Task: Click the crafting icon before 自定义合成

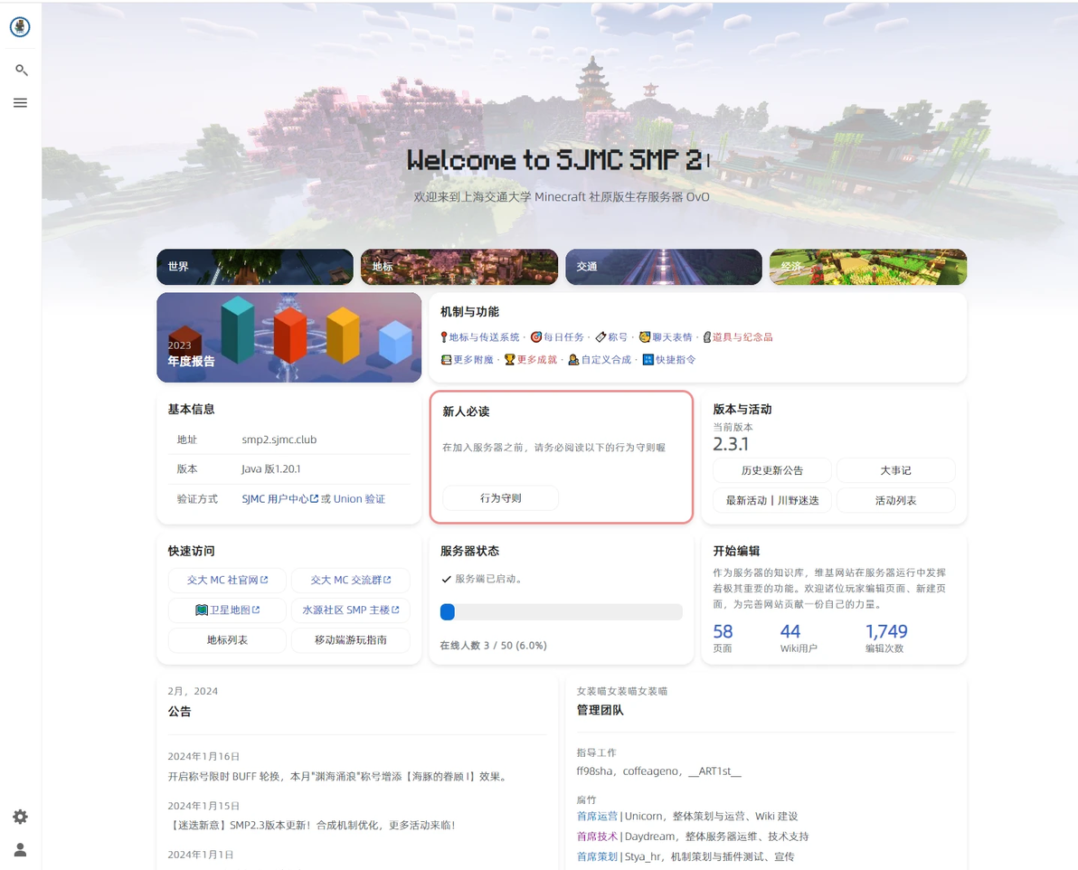Action: pos(574,360)
